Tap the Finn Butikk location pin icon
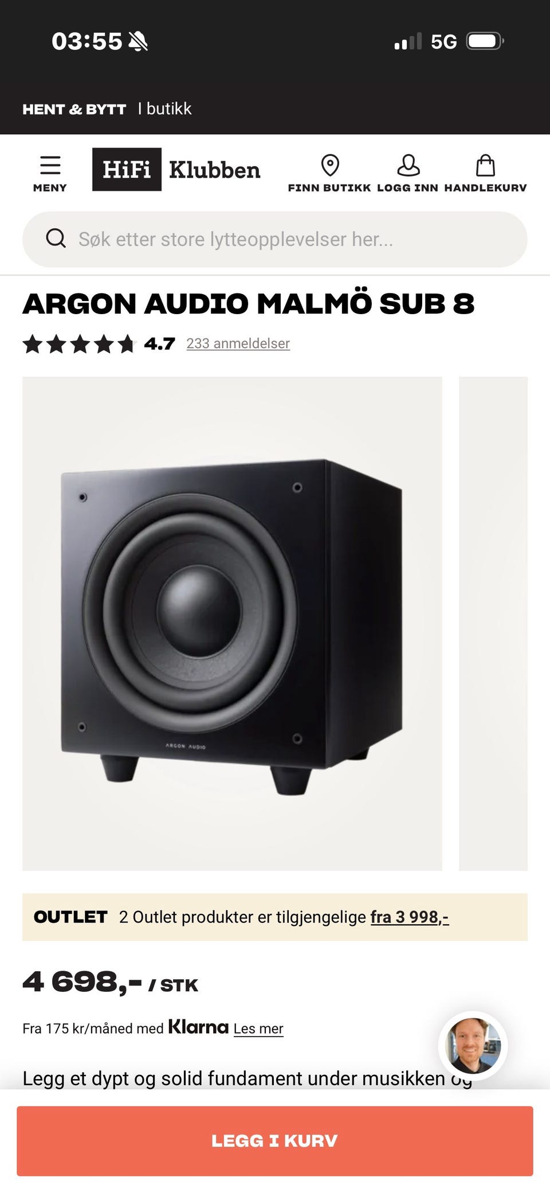Screen dimensions: 550x1193 click(330, 166)
